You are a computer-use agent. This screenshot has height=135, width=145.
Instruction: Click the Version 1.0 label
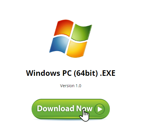[x=71, y=86]
